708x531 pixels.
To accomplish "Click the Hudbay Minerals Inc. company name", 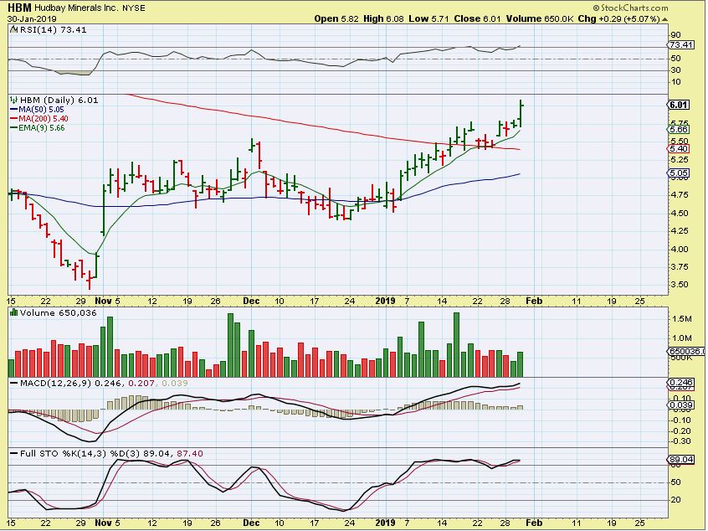I will [76, 8].
